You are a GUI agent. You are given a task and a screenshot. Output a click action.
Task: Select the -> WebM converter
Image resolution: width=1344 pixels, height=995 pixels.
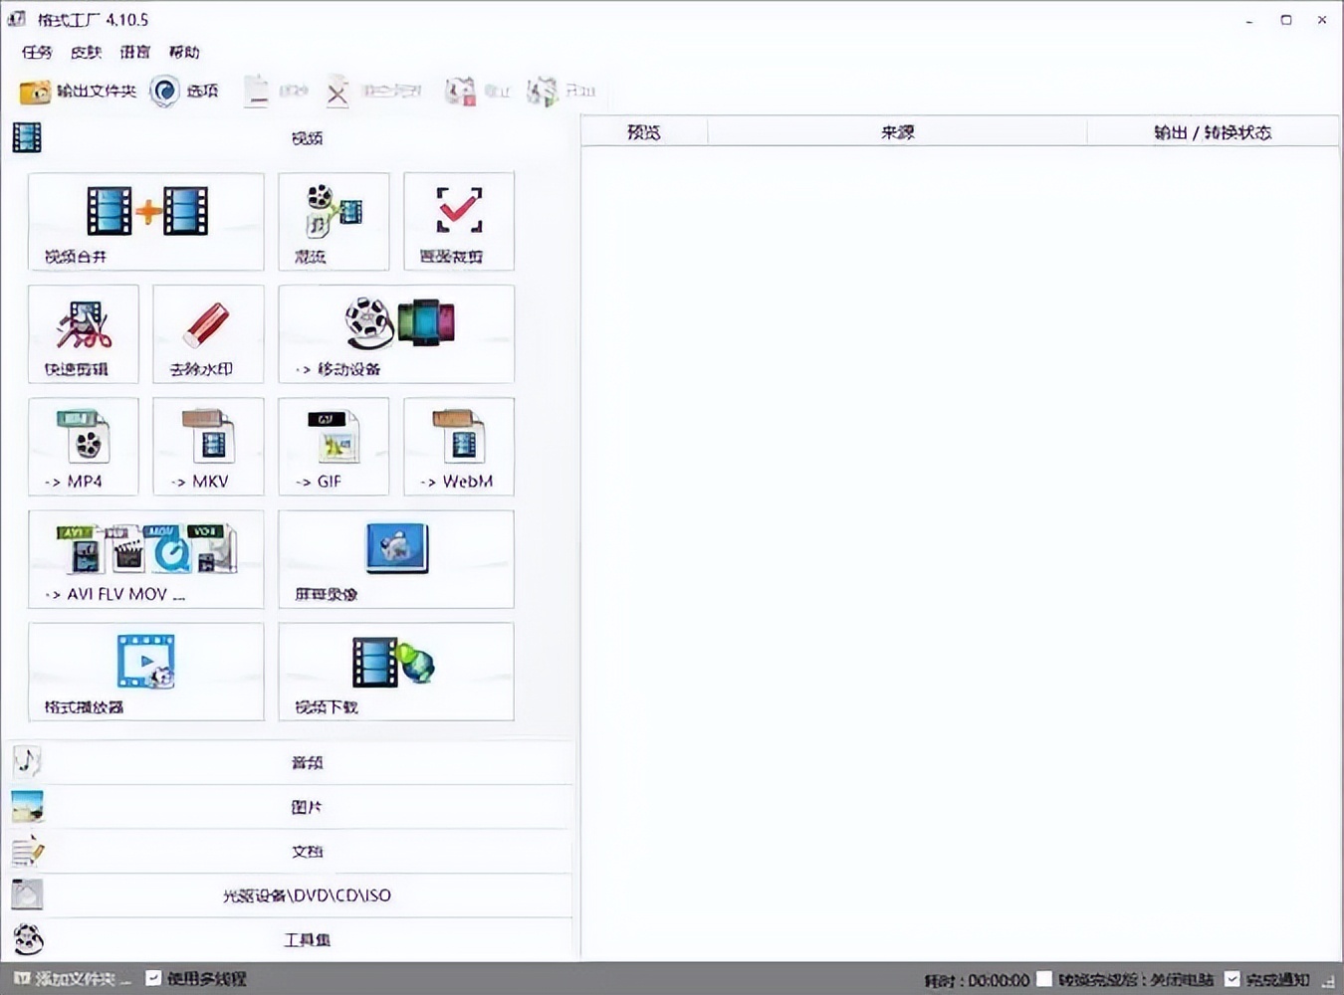point(457,446)
